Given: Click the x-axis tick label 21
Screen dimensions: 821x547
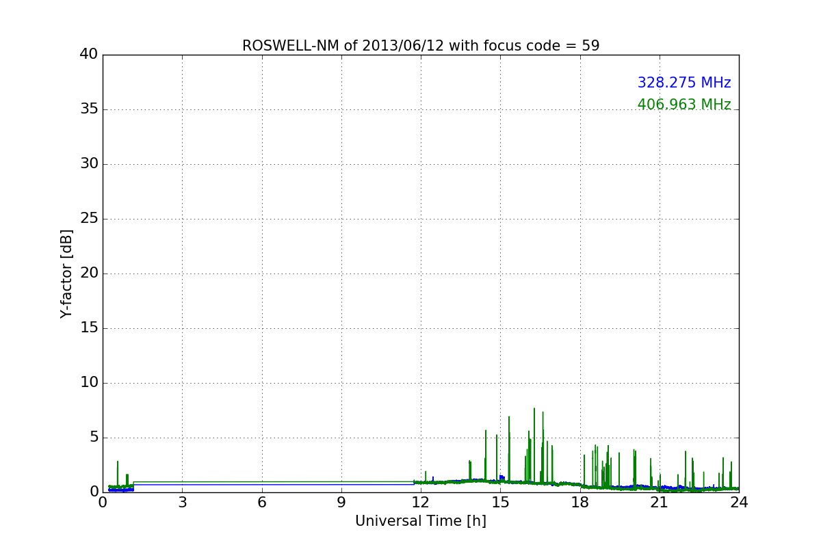Looking at the screenshot, I should pyautogui.click(x=660, y=503).
